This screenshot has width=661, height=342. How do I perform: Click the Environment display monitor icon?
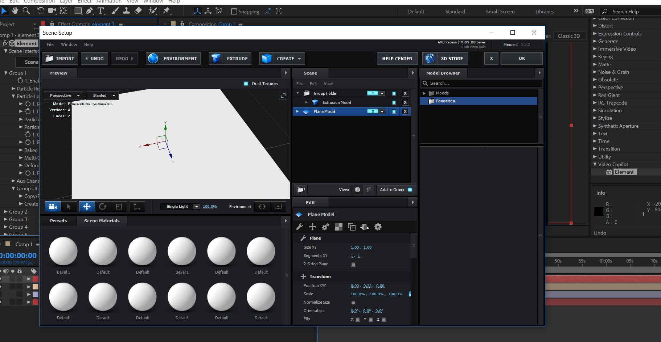pos(278,206)
